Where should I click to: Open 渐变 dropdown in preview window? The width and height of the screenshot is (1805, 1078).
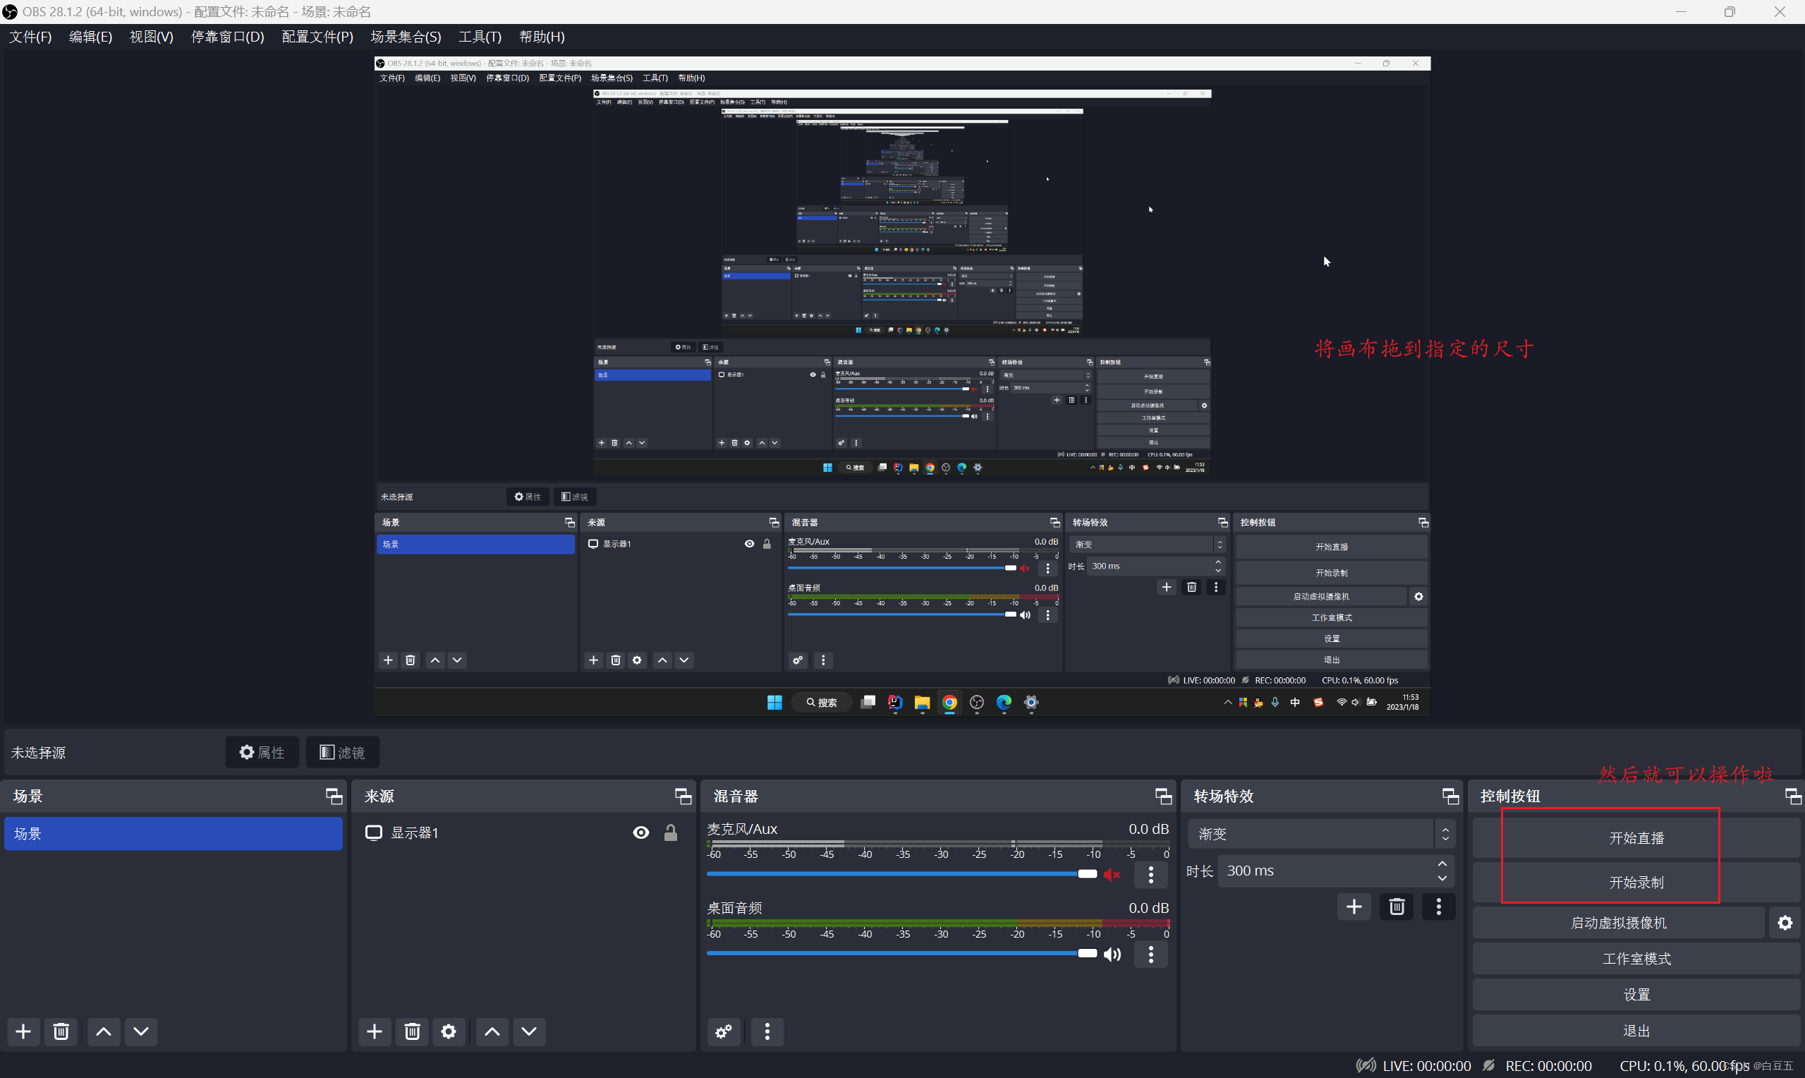pyautogui.click(x=1147, y=544)
